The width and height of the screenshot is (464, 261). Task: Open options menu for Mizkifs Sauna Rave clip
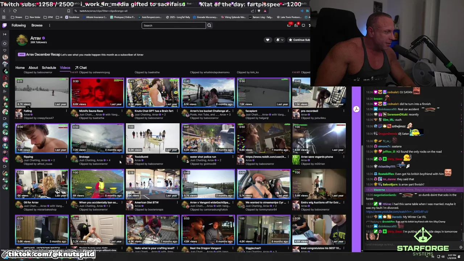pos(122,111)
